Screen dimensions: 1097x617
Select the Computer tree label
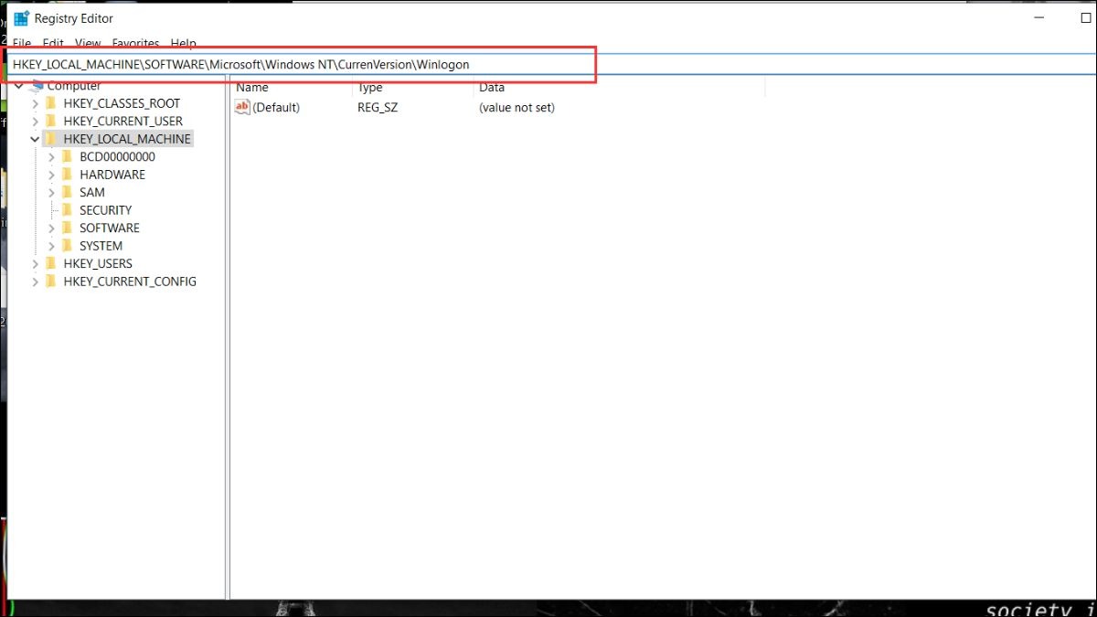click(x=74, y=86)
